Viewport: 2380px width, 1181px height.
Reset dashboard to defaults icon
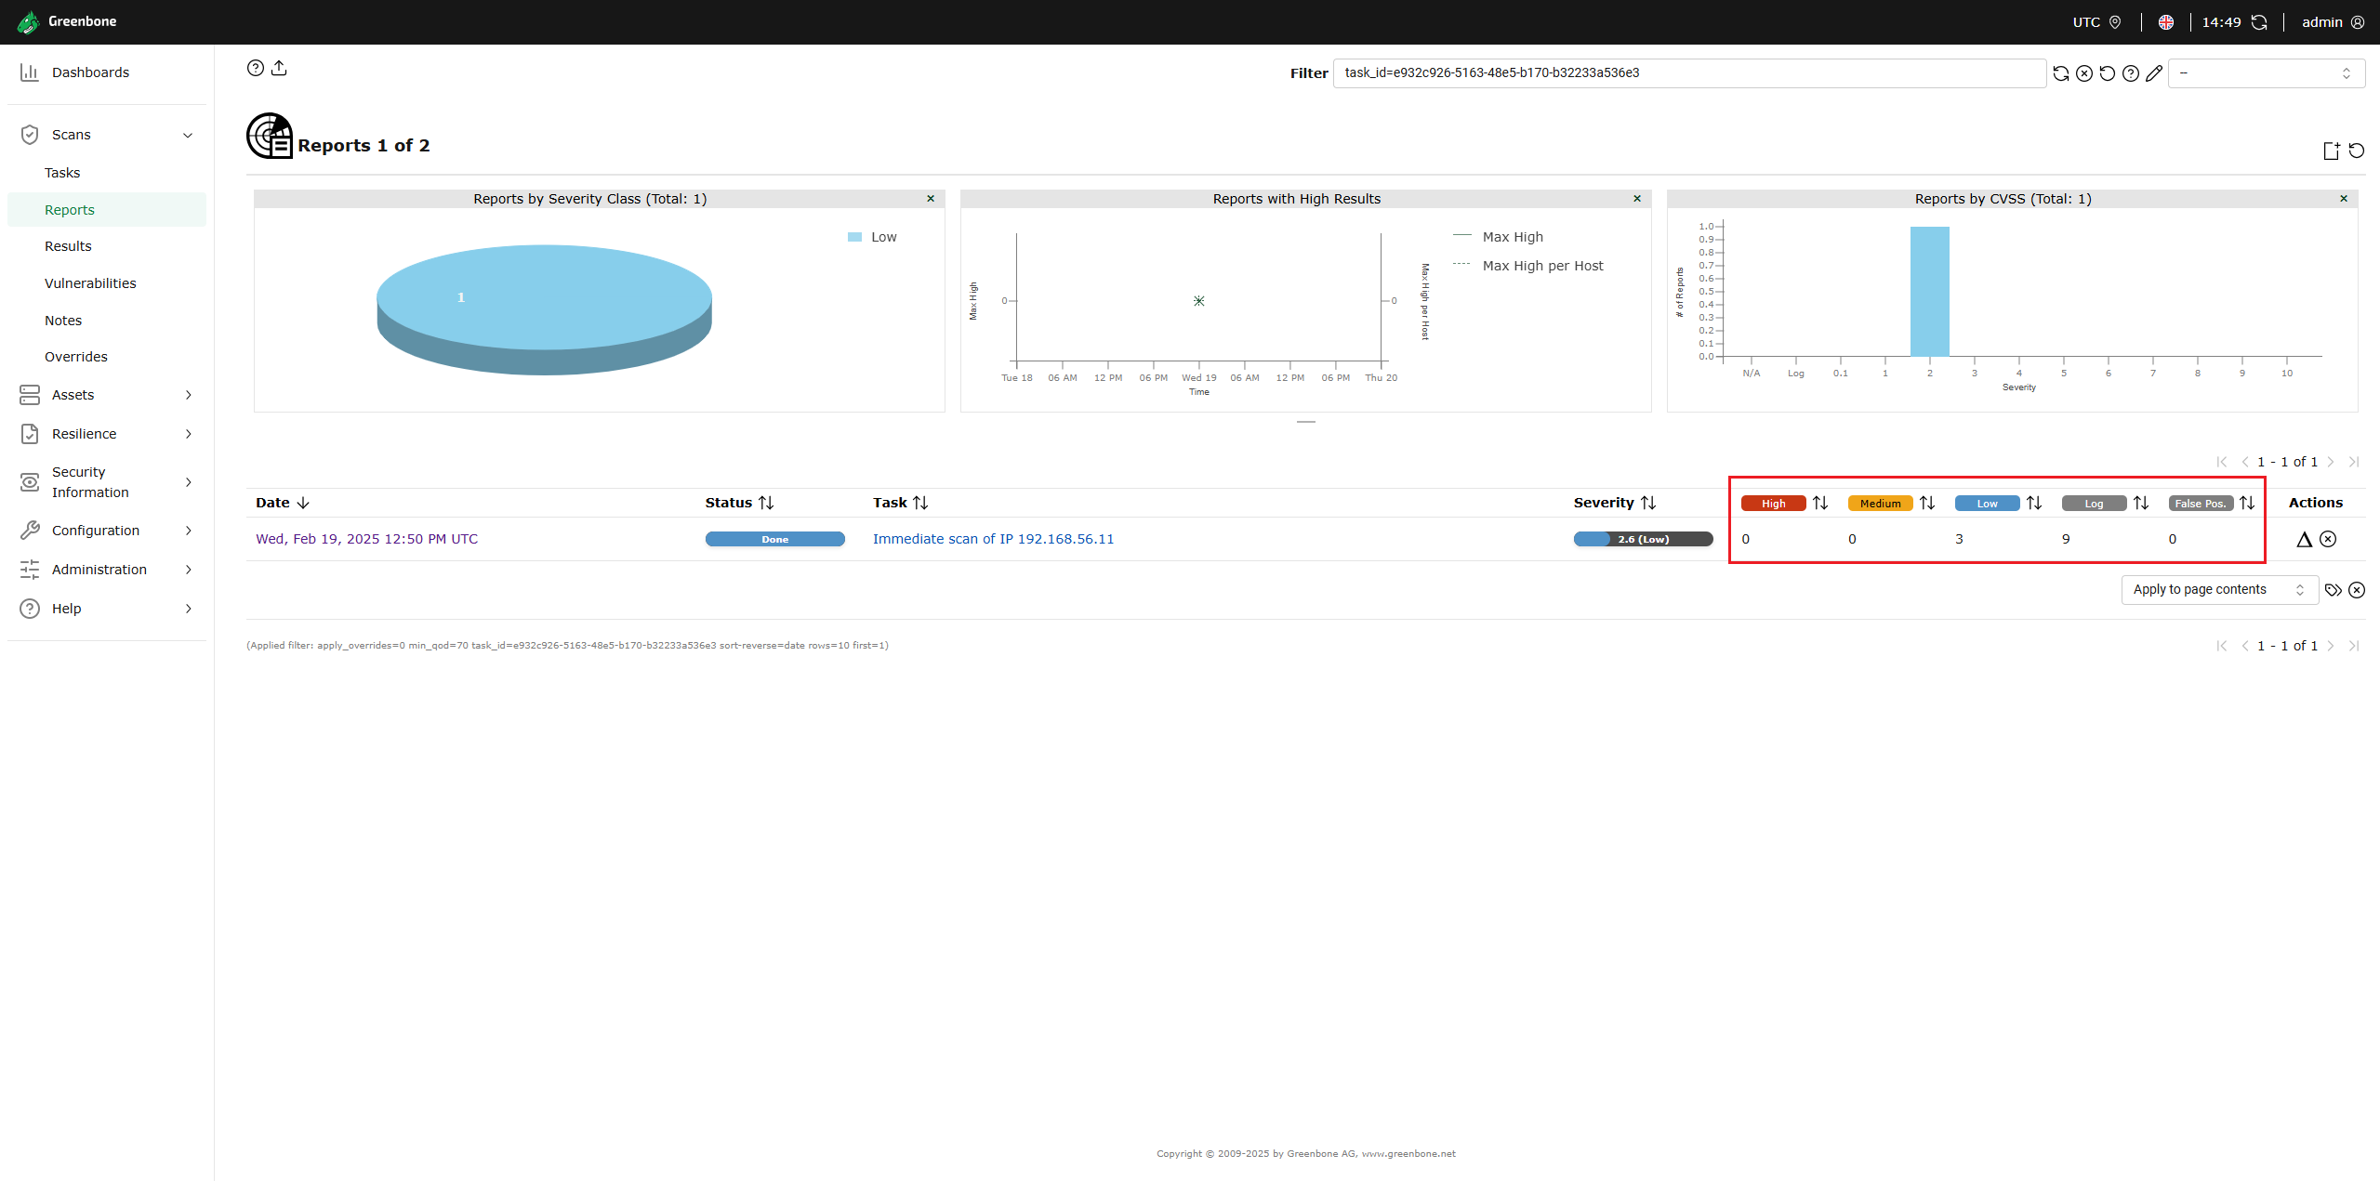(x=2357, y=151)
